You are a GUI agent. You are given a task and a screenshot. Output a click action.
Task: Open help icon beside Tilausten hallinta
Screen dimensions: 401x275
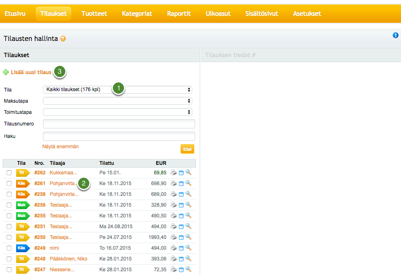[x=63, y=39]
